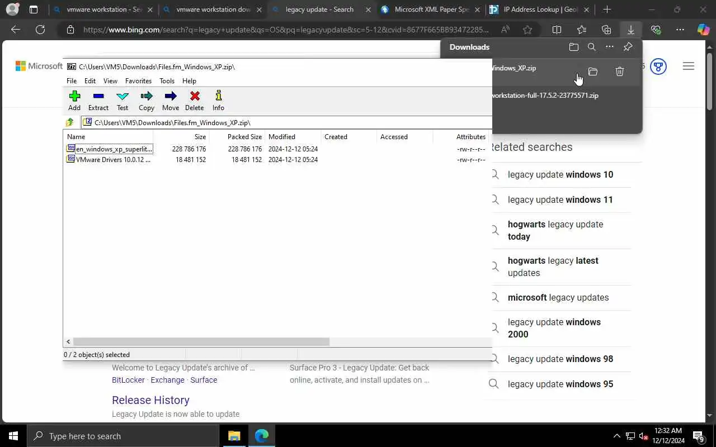This screenshot has height=447, width=716.
Task: Add this page to favorites star
Action: [x=527, y=30]
